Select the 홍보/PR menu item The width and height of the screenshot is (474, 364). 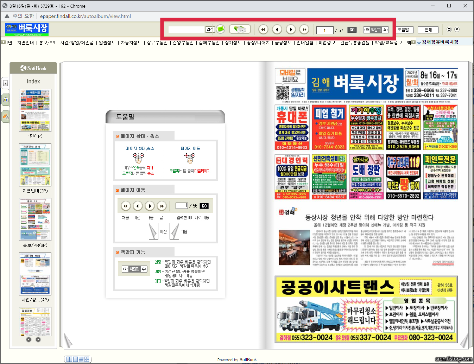pos(47,43)
